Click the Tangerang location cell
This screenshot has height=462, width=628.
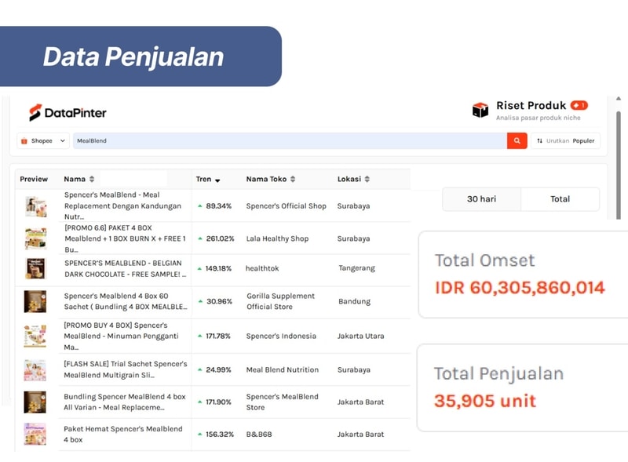[357, 268]
